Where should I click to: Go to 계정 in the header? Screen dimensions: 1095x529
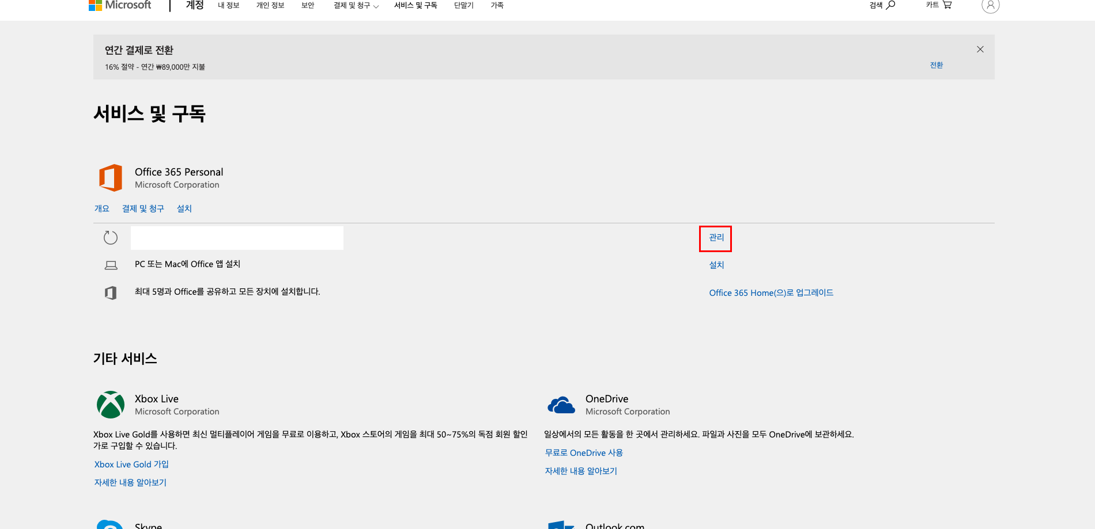tap(195, 5)
